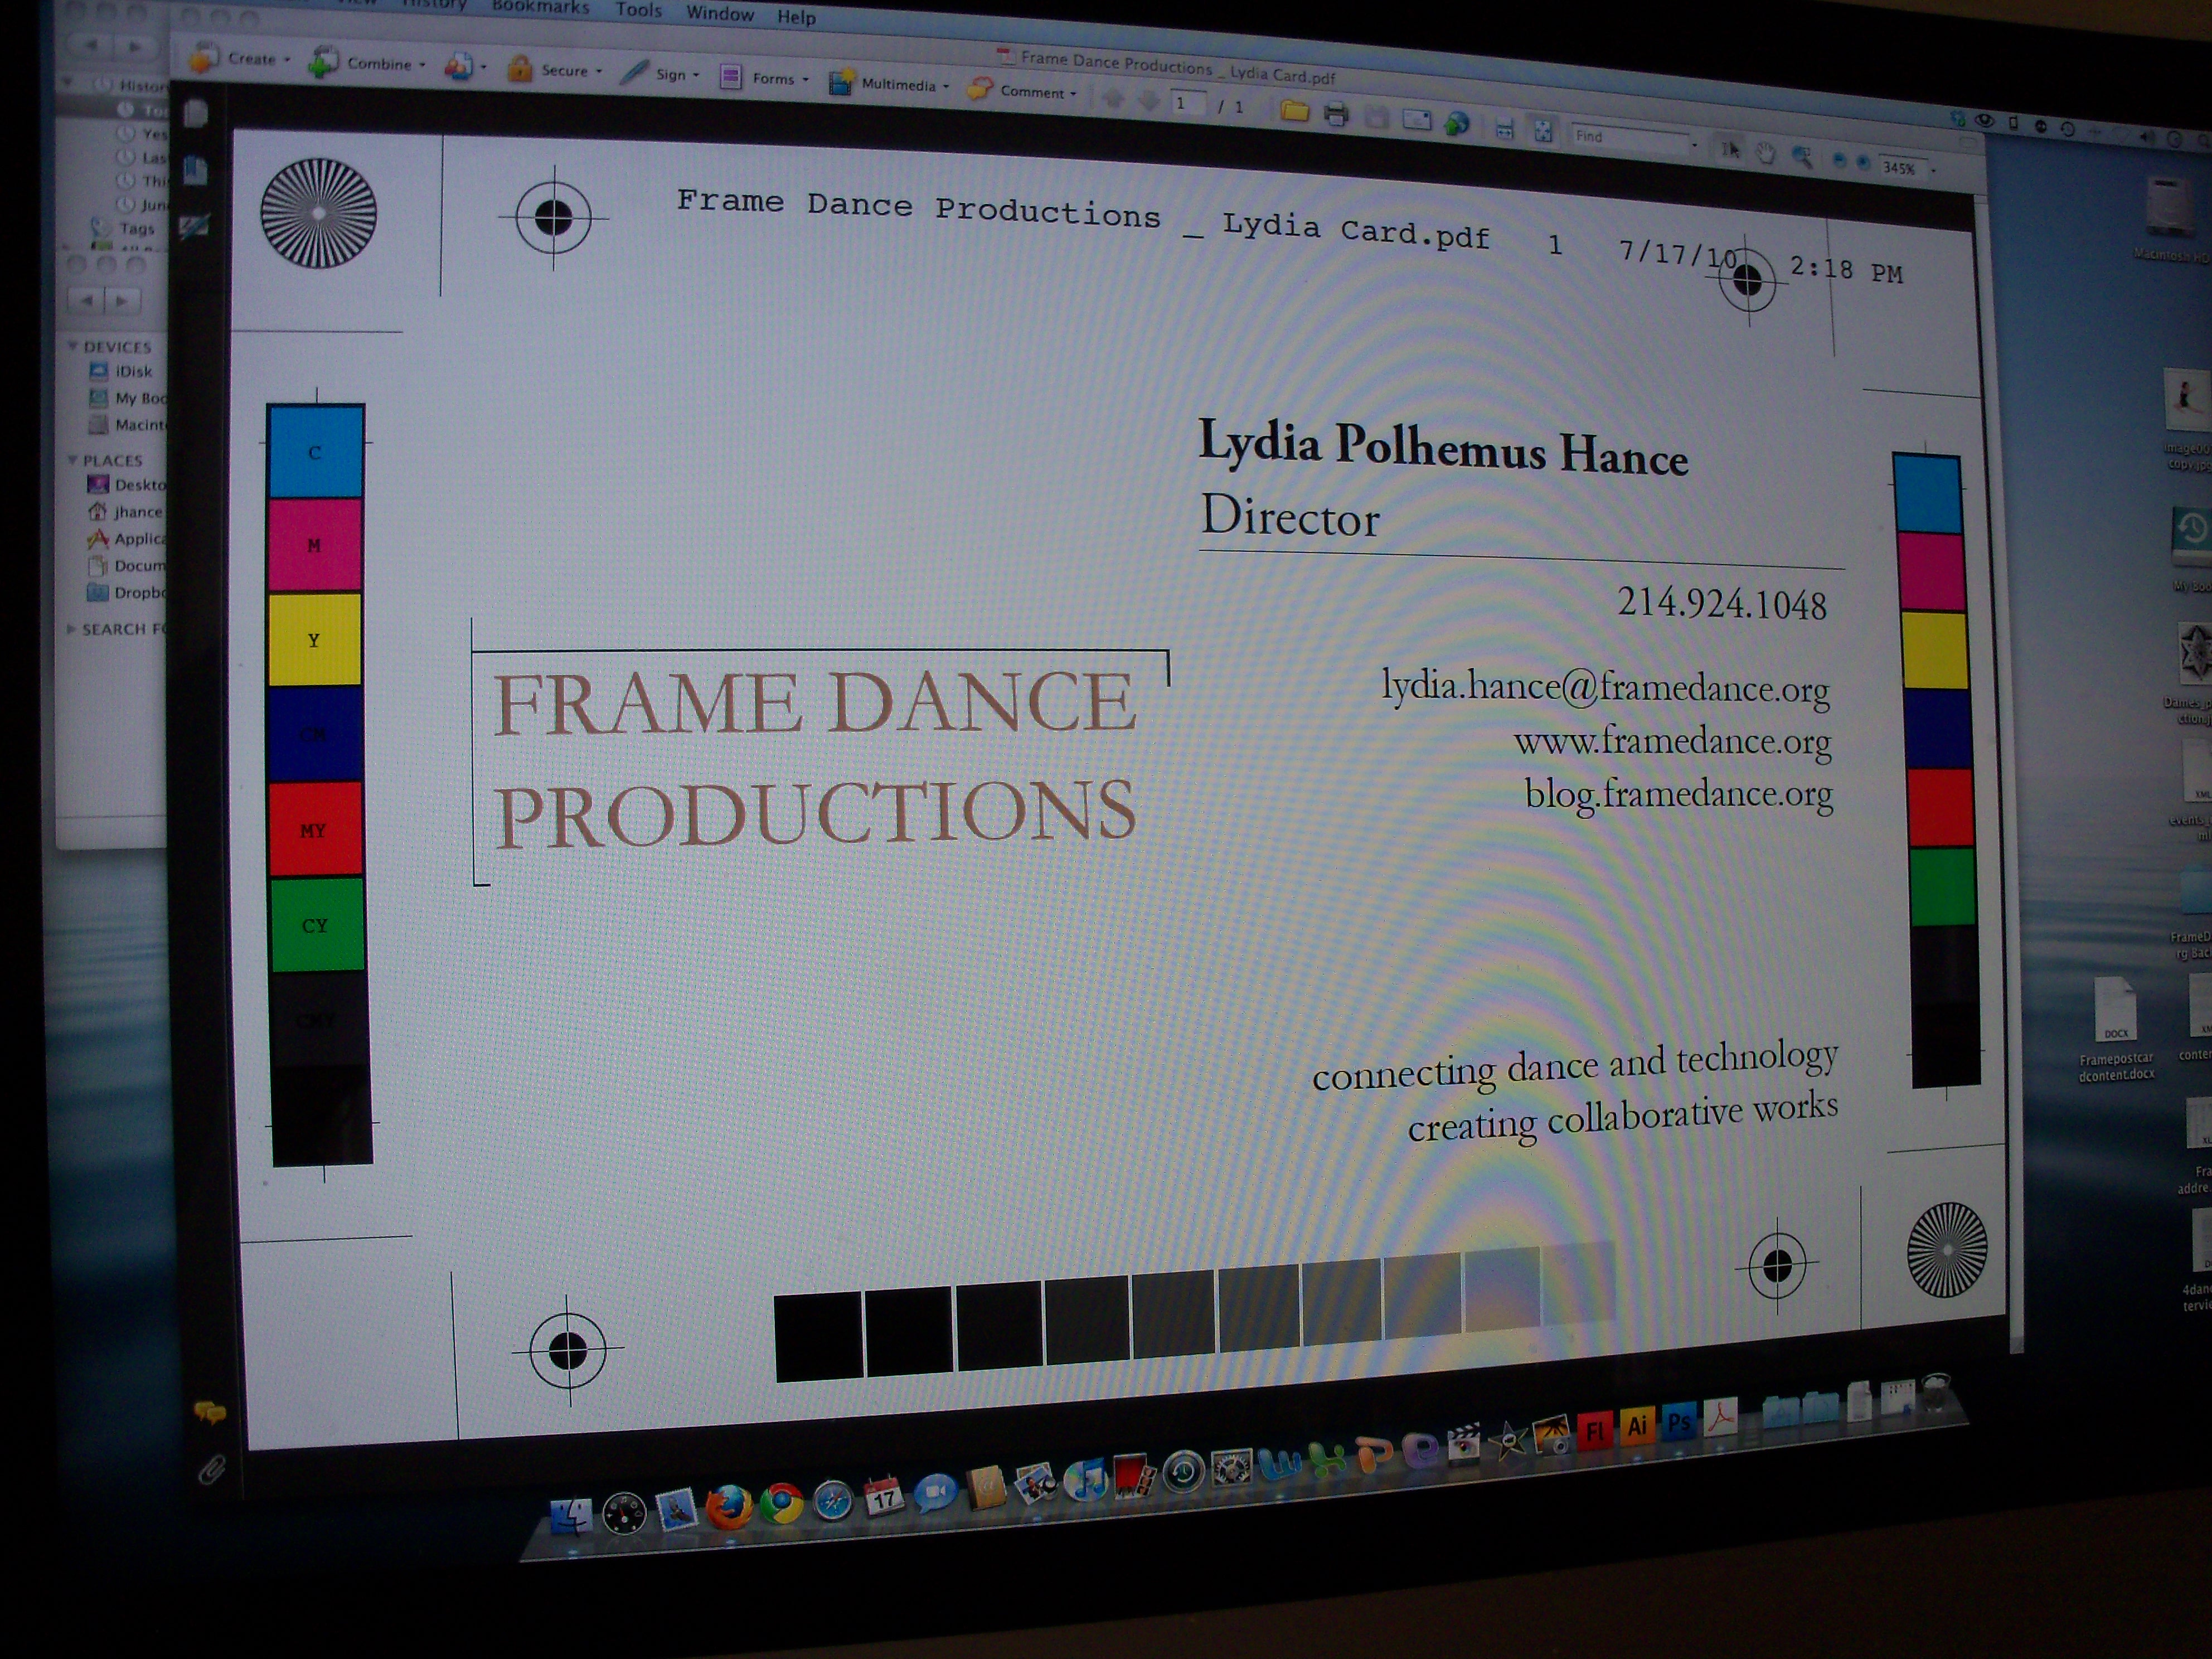Click the Fit Width scrolling icon
This screenshot has height=1659, width=2212.
1504,127
